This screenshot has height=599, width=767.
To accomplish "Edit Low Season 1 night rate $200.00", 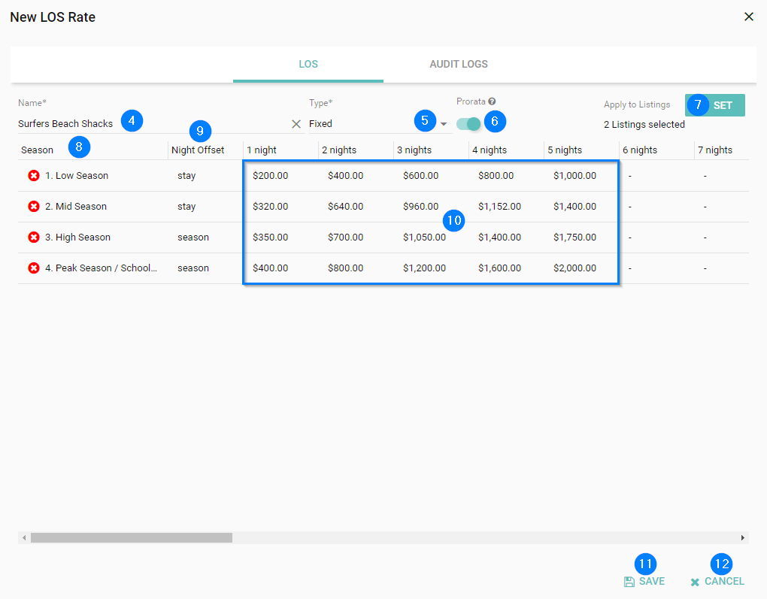I will 271,176.
